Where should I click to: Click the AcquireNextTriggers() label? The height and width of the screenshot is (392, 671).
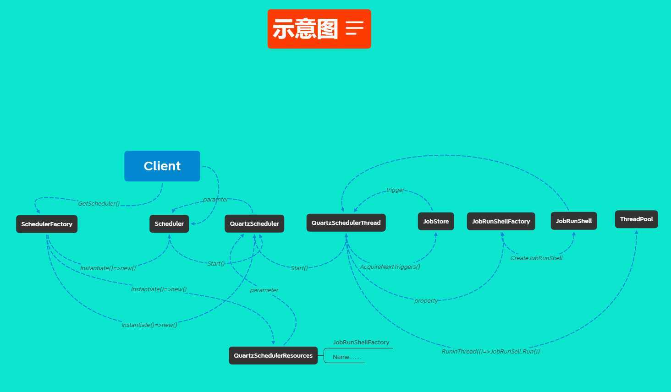390,267
